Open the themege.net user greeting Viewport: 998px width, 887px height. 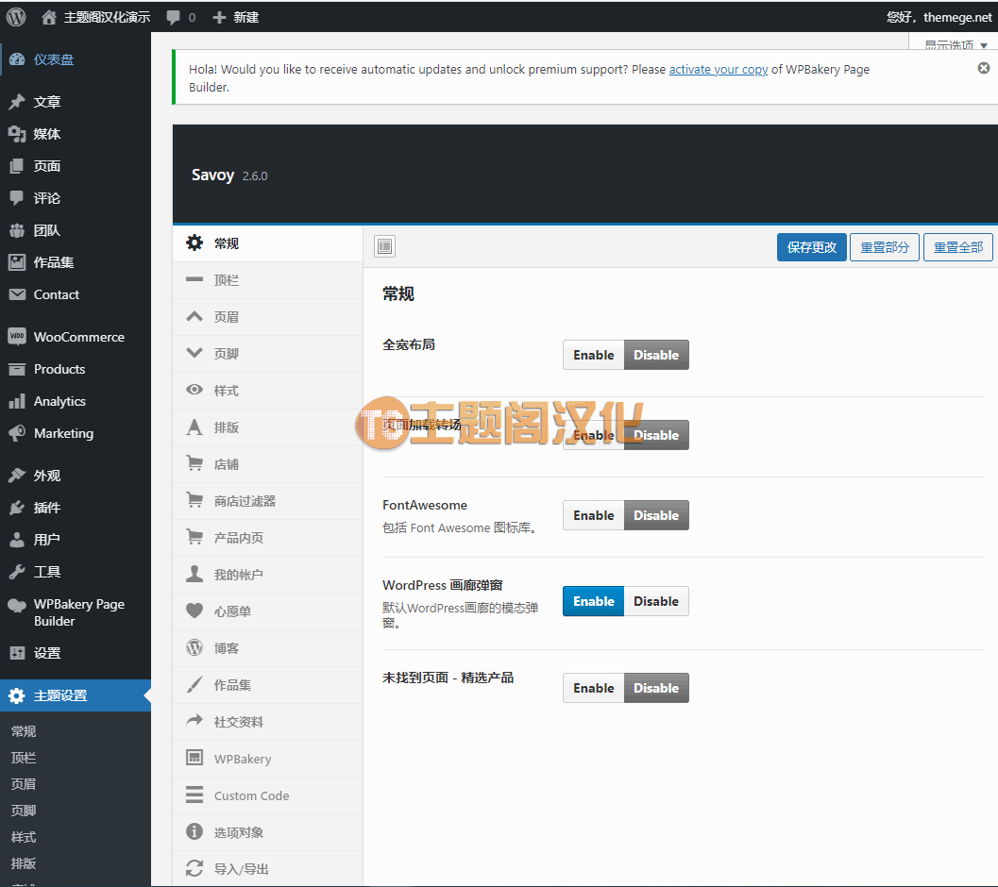[x=939, y=17]
